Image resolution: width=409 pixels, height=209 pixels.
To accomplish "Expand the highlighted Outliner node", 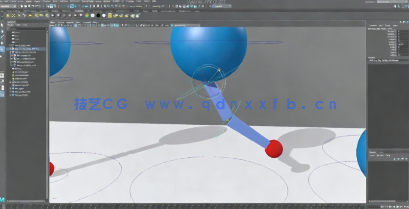I will pos(11,49).
